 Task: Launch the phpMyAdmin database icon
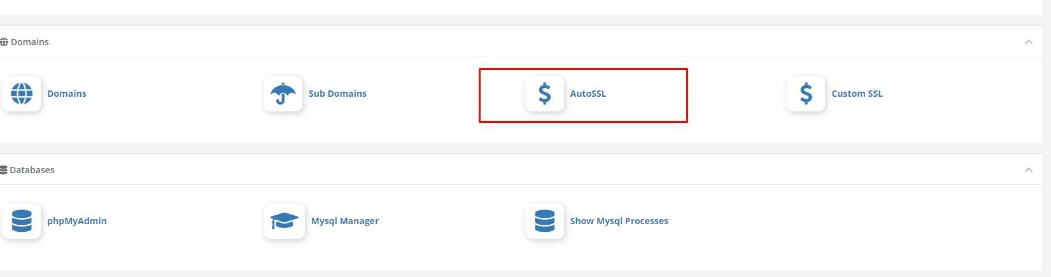(x=22, y=221)
